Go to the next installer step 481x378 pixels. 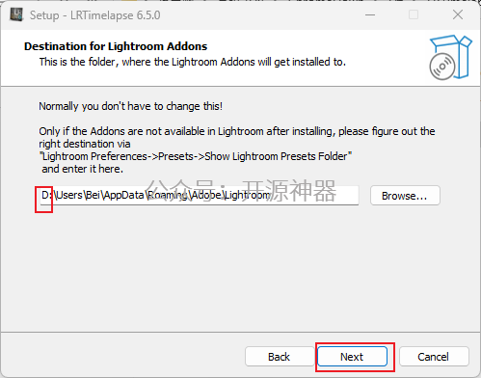point(352,357)
